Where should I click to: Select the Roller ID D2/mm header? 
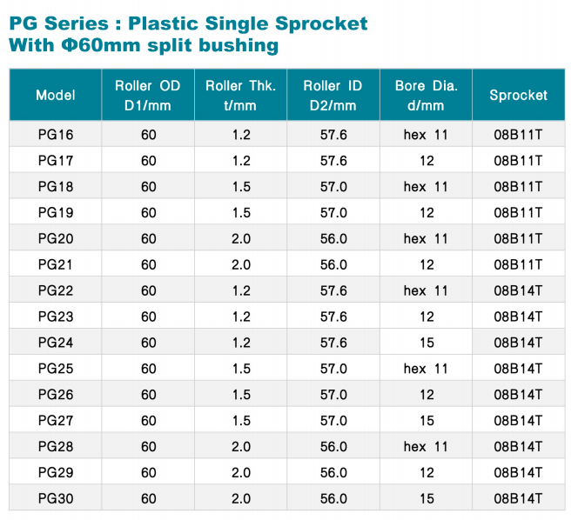pos(333,95)
